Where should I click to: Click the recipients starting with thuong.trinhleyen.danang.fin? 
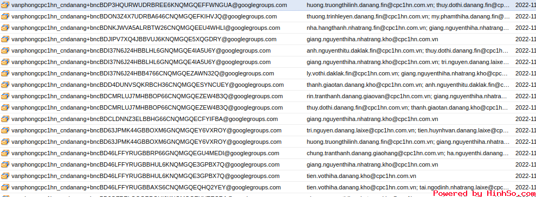point(408,16)
